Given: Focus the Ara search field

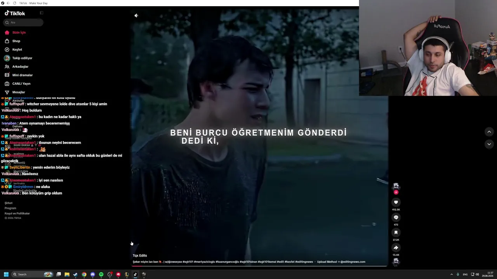Looking at the screenshot, I should pyautogui.click(x=23, y=22).
